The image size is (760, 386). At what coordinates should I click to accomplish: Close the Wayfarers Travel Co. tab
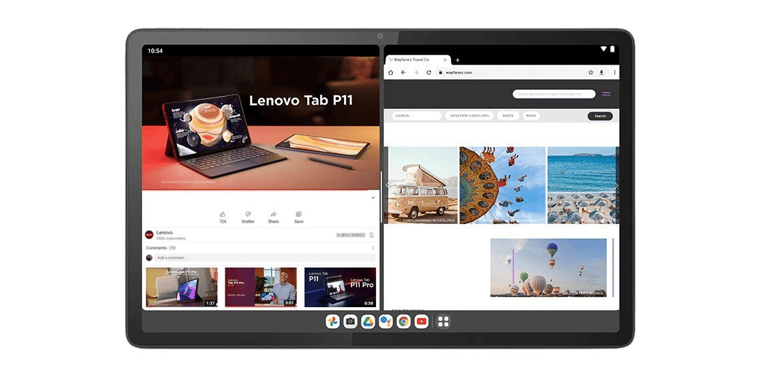[x=445, y=60]
